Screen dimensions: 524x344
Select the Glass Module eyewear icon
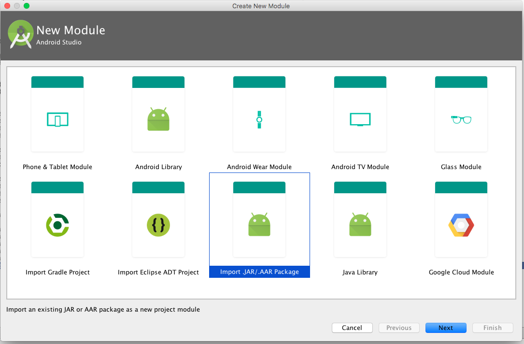tap(461, 119)
